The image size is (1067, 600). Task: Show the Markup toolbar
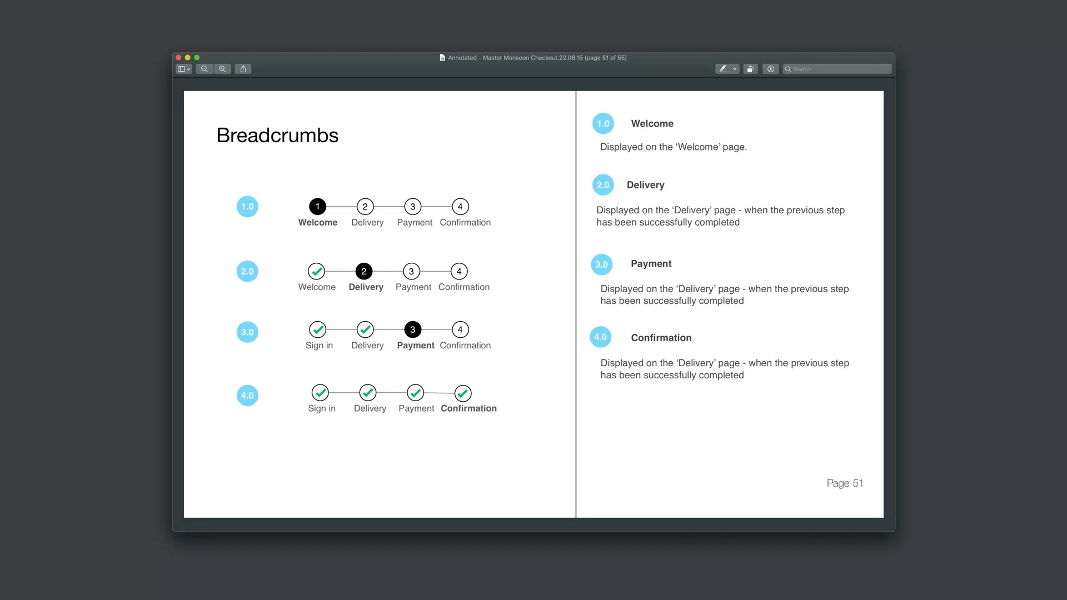tap(770, 69)
